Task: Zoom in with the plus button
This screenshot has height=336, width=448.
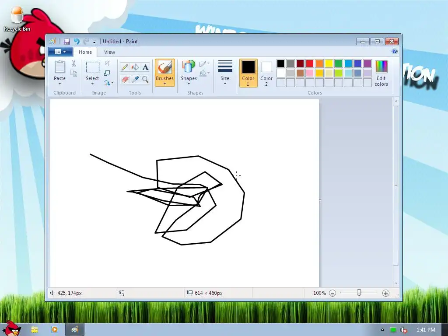Action: point(386,293)
